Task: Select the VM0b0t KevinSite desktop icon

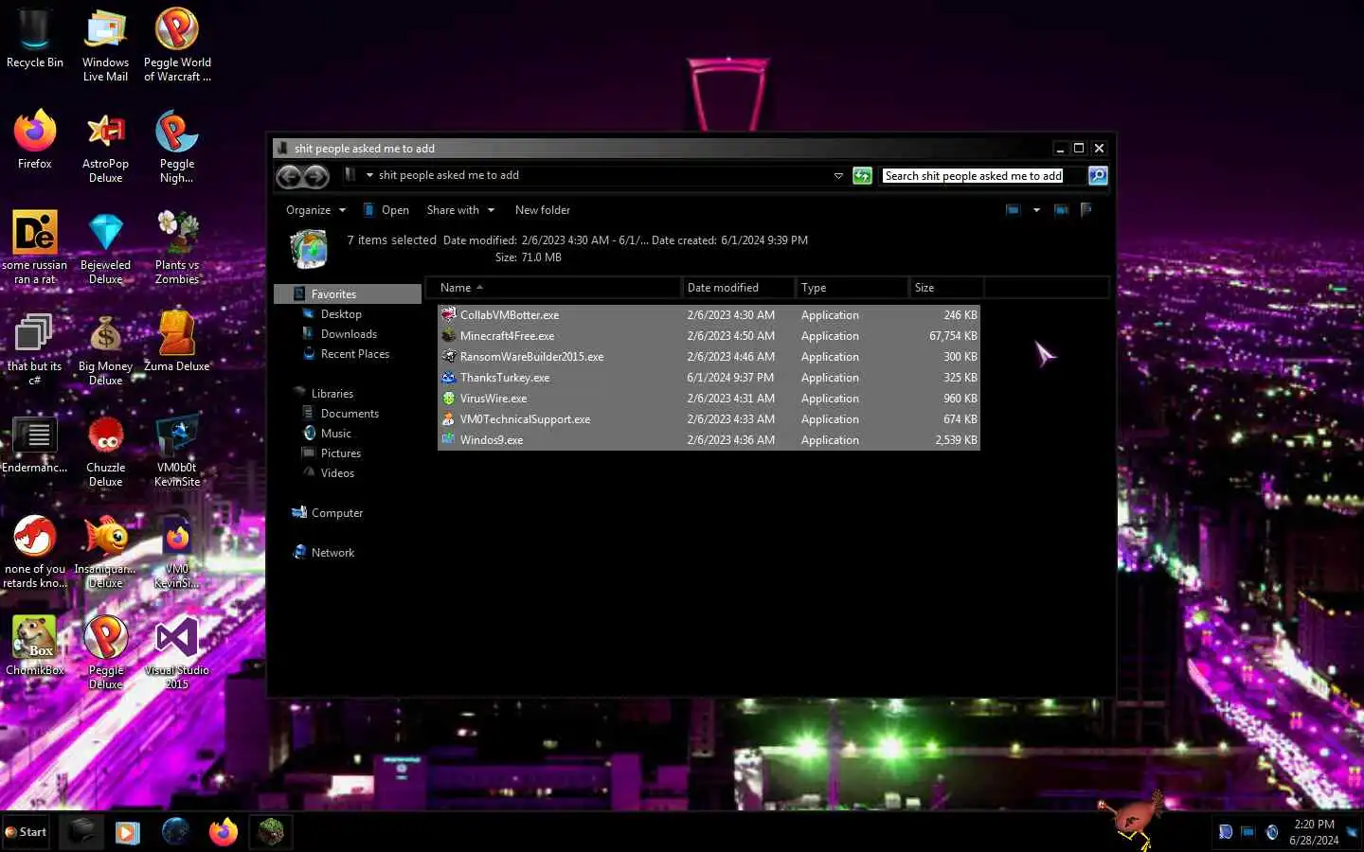Action: coord(177,451)
